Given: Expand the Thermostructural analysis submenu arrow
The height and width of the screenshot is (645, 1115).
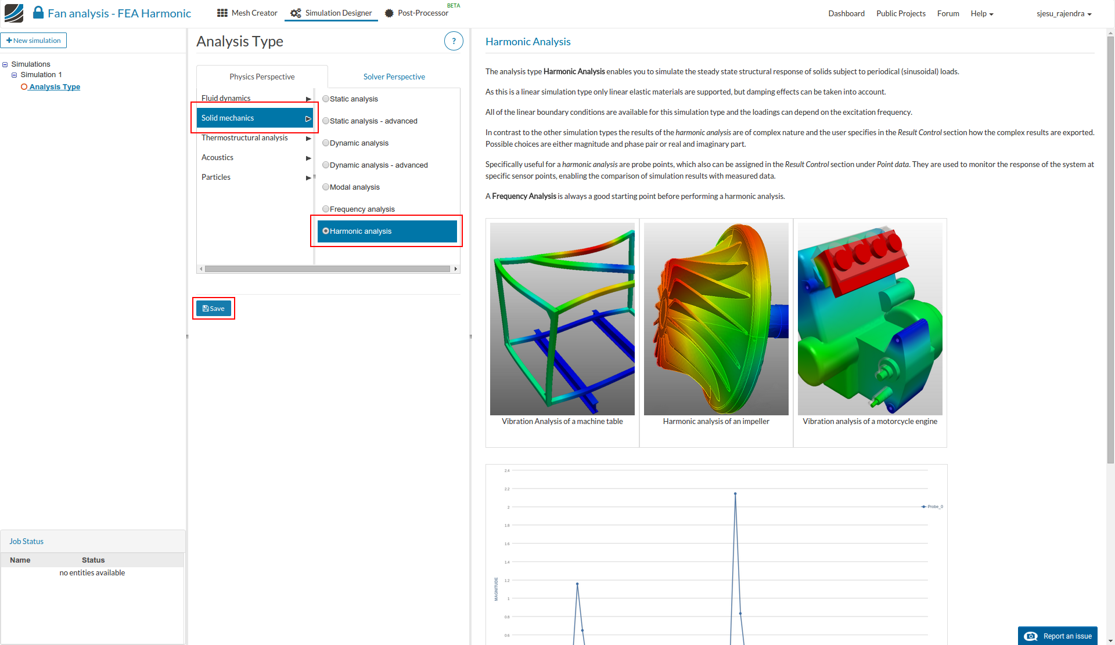Looking at the screenshot, I should (308, 139).
